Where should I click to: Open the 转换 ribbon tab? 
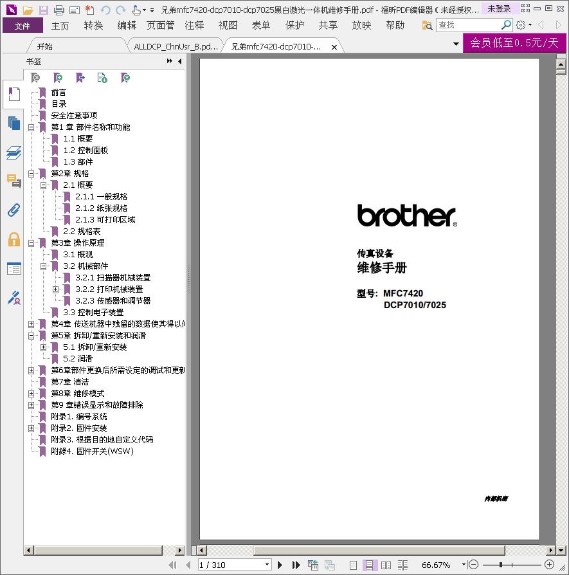click(93, 25)
